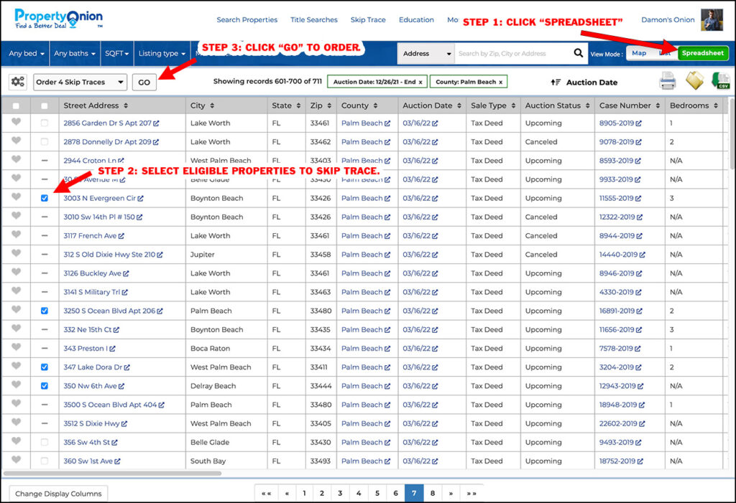This screenshot has width=736, height=503.
Task: Open 3126 Buckley Ave address link
Action: 92,273
